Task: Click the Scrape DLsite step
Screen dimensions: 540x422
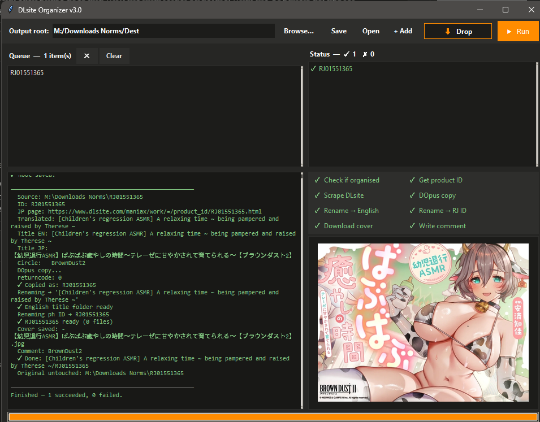Action: 339,195
